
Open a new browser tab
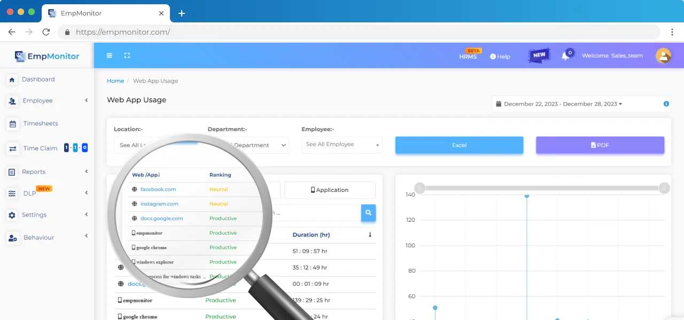[x=182, y=13]
